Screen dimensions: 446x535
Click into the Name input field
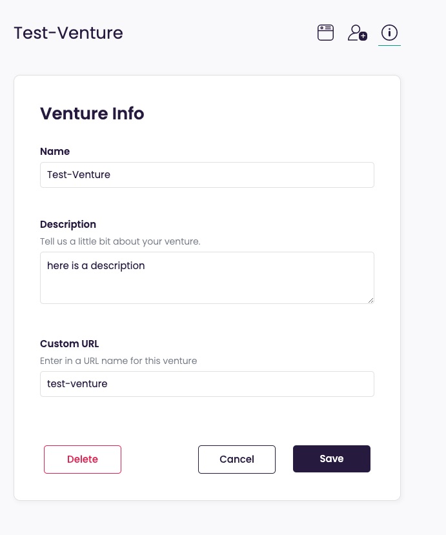[x=207, y=174]
